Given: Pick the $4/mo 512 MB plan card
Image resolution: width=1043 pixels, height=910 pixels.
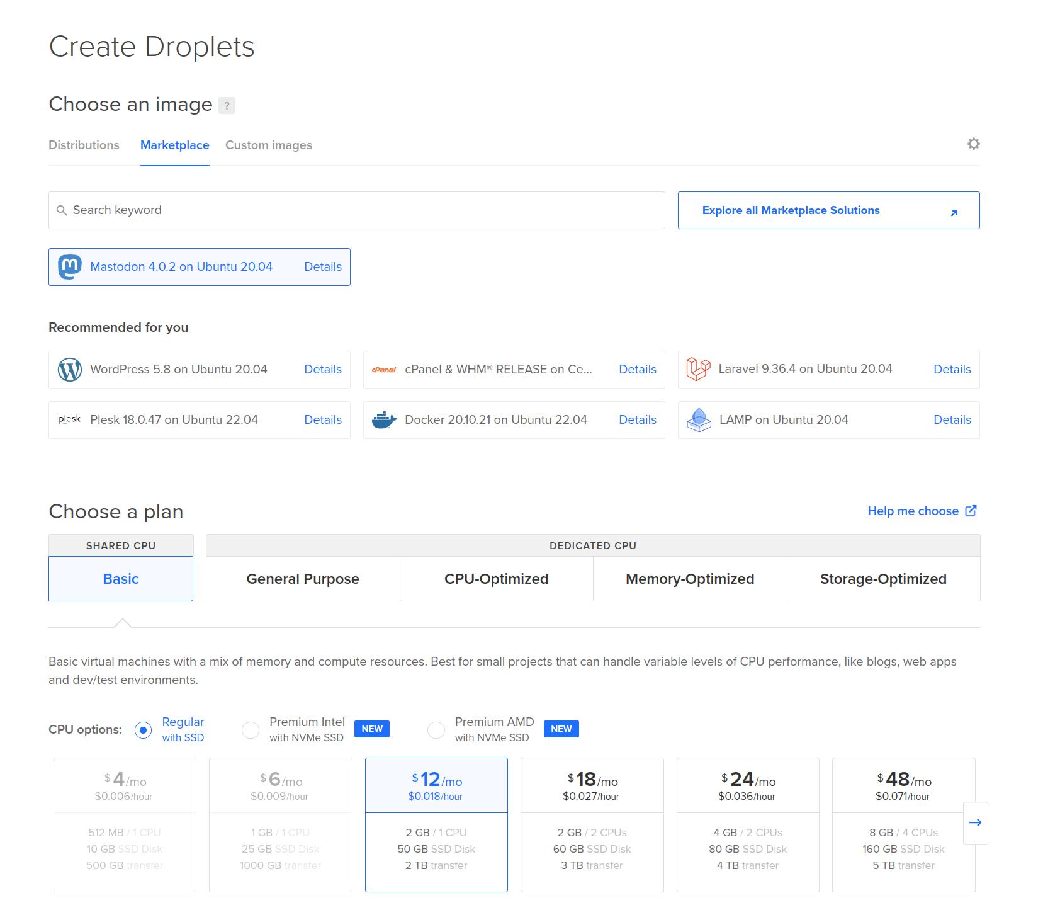Looking at the screenshot, I should click(125, 825).
